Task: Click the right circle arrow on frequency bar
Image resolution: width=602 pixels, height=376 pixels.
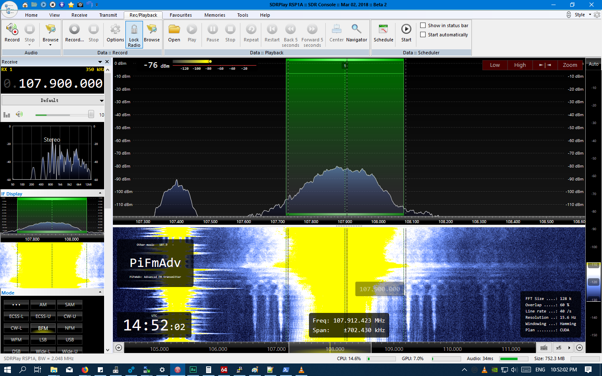Action: point(579,348)
